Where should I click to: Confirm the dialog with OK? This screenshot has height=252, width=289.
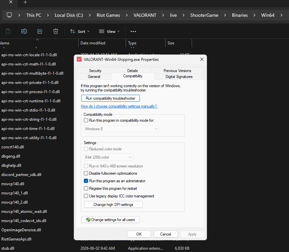pyautogui.click(x=139, y=234)
